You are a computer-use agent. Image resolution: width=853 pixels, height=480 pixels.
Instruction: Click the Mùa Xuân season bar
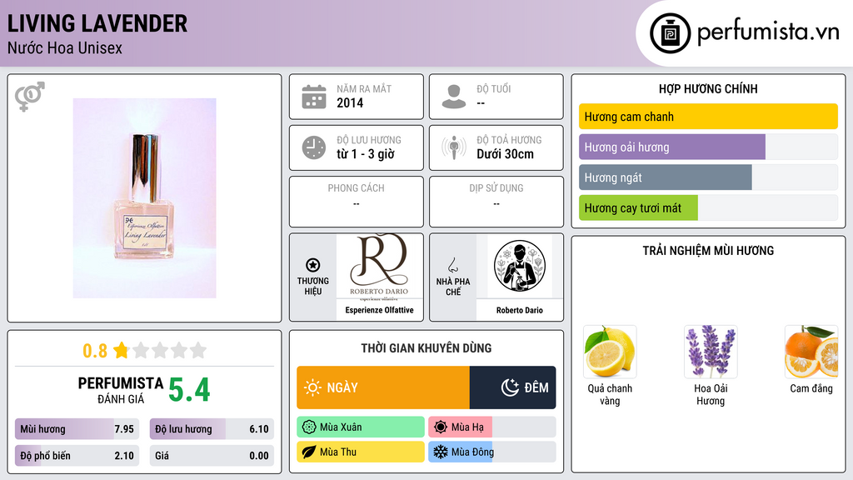tap(361, 427)
